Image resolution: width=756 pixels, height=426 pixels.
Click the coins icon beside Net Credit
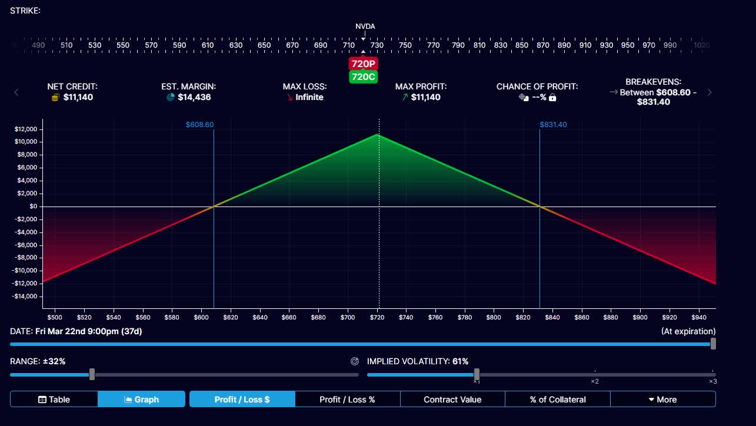(56, 97)
